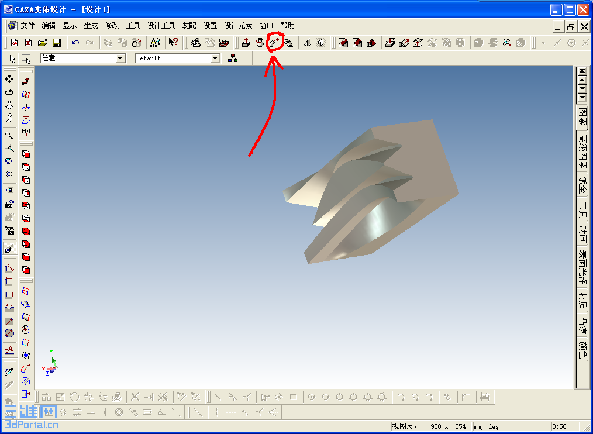Switch to the 凸痕 catalog tab
This screenshot has height=434, width=593.
coord(583,325)
